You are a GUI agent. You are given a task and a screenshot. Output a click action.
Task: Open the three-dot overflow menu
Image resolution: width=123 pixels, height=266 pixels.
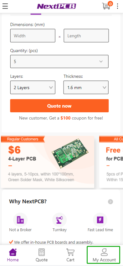(x=118, y=6)
